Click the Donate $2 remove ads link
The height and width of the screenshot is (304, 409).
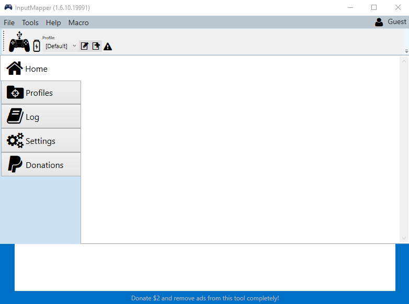(x=205, y=298)
